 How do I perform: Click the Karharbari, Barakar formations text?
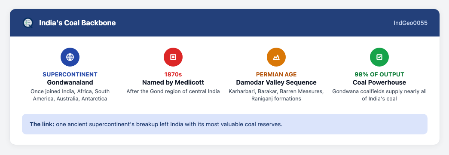pyautogui.click(x=276, y=95)
